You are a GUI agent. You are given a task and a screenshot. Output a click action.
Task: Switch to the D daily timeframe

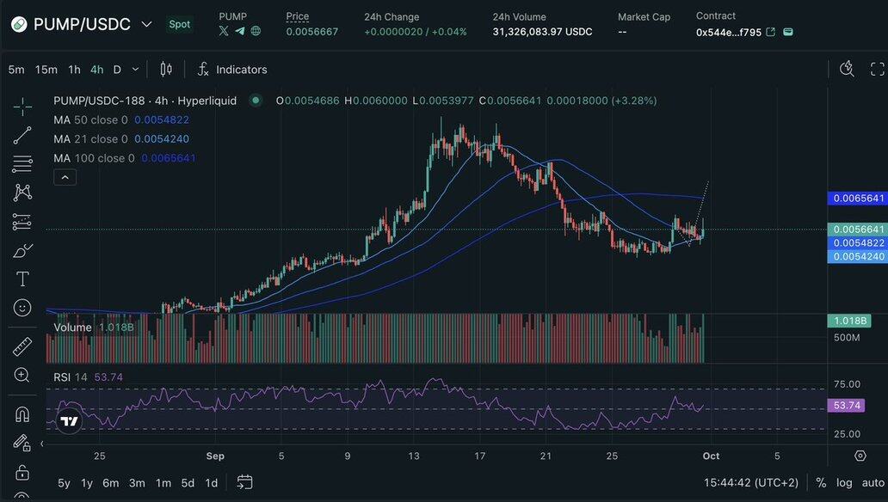[x=117, y=70]
